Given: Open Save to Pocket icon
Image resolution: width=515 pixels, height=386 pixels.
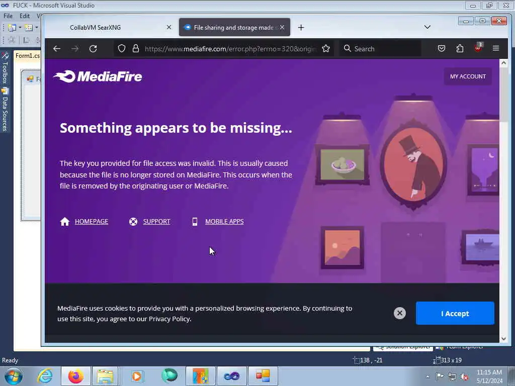Looking at the screenshot, I should [x=442, y=49].
